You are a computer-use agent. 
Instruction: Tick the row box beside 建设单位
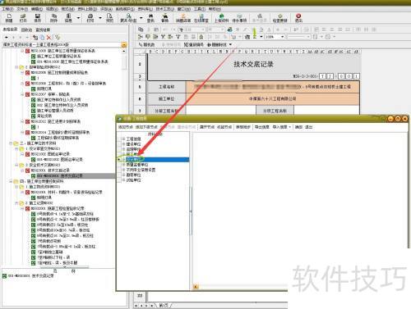click(119, 144)
